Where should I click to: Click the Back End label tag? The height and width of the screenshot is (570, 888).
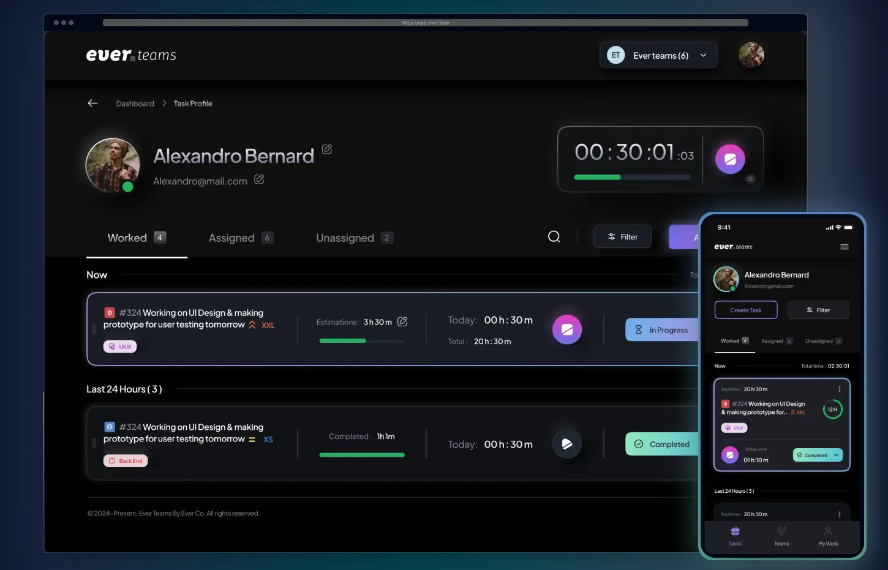pos(126,461)
